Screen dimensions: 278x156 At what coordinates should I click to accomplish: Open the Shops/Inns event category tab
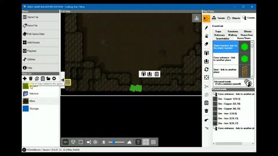(246, 35)
